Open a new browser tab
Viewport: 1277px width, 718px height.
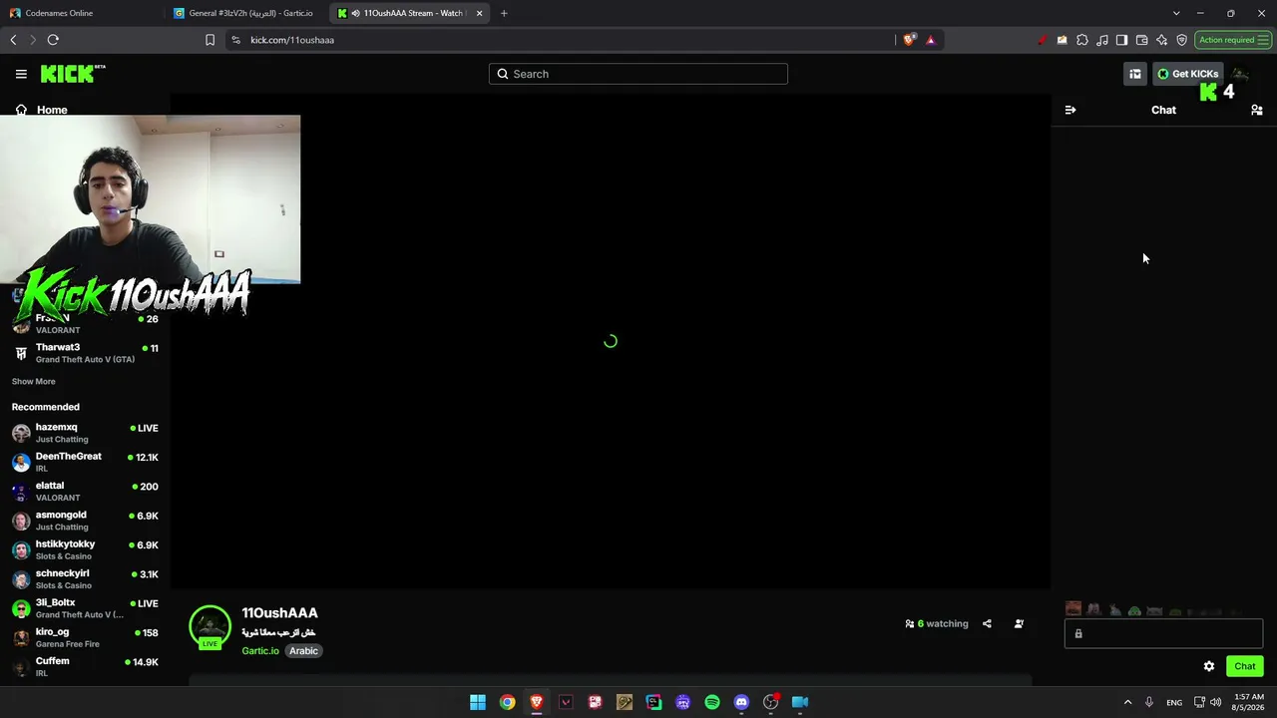[x=504, y=13]
